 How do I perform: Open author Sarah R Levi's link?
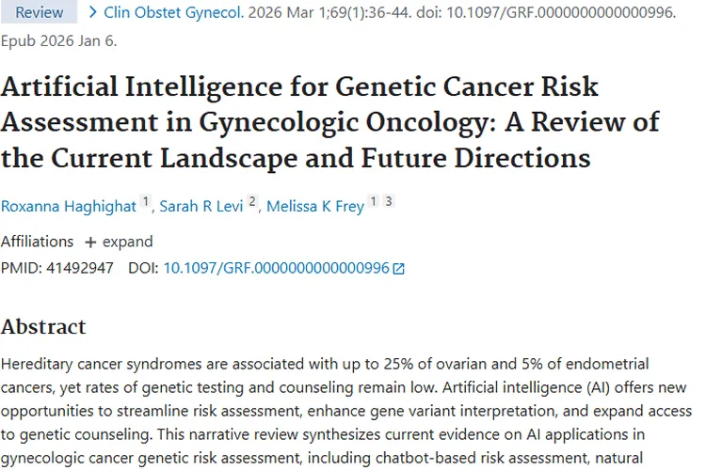201,207
